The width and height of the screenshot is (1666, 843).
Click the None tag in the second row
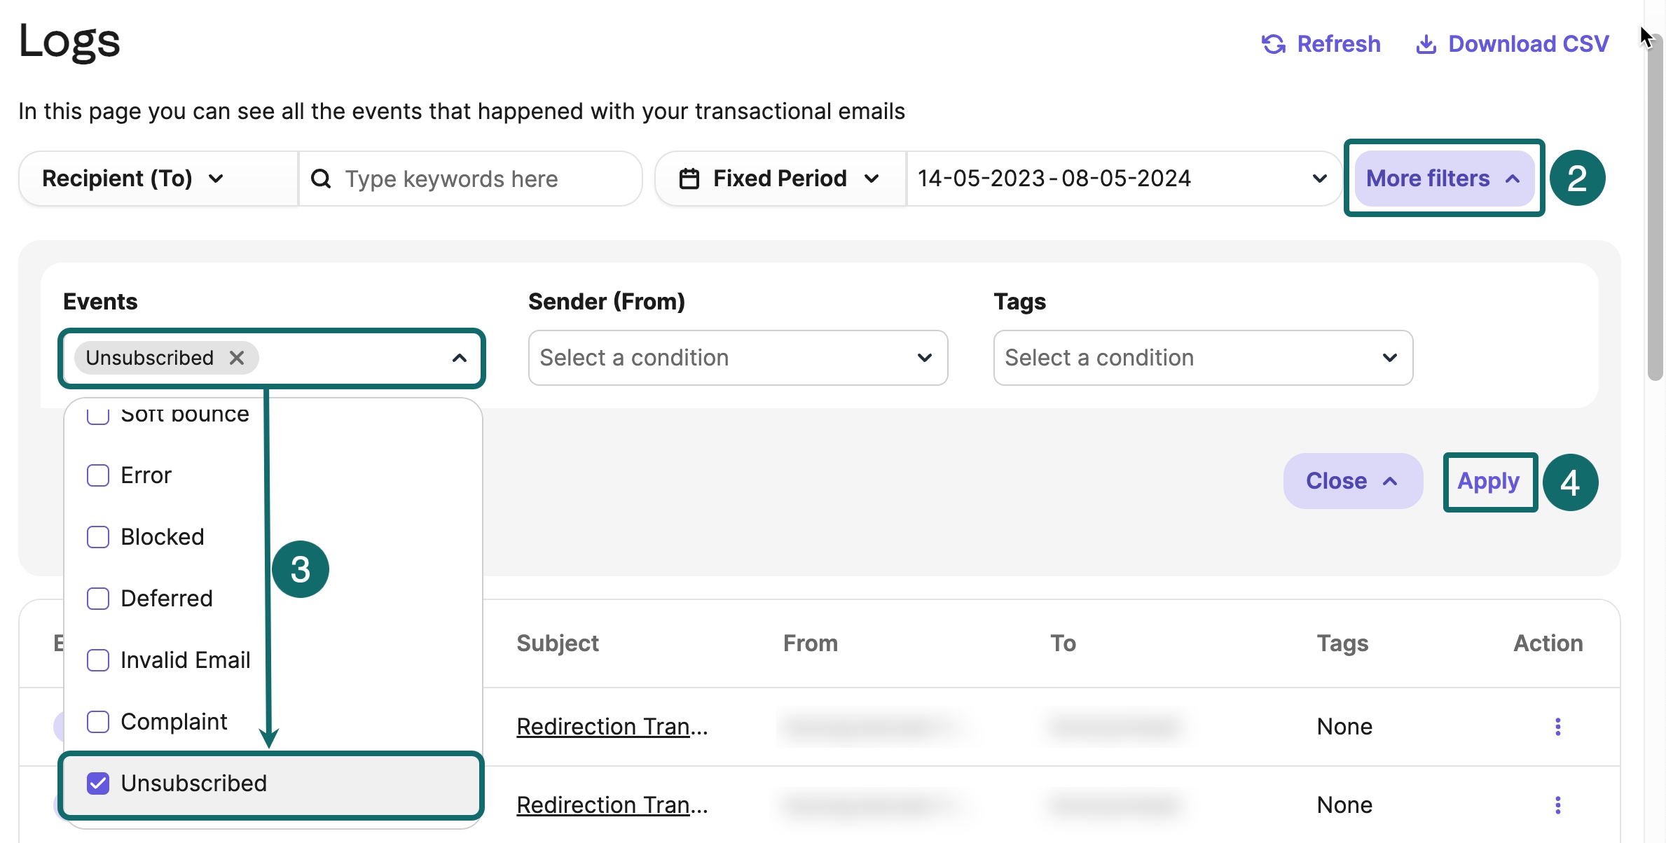click(x=1344, y=805)
